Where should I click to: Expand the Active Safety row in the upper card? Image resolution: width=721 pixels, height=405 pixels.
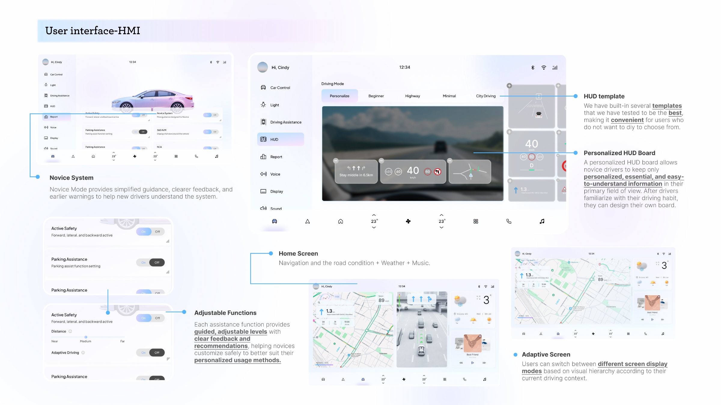pyautogui.click(x=168, y=241)
